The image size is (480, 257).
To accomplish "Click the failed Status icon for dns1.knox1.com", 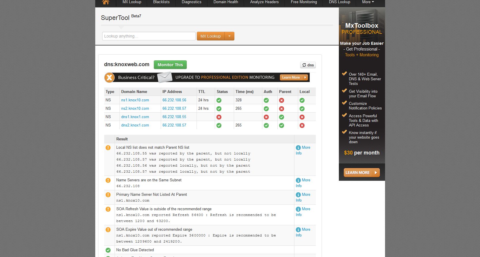I will (x=219, y=117).
